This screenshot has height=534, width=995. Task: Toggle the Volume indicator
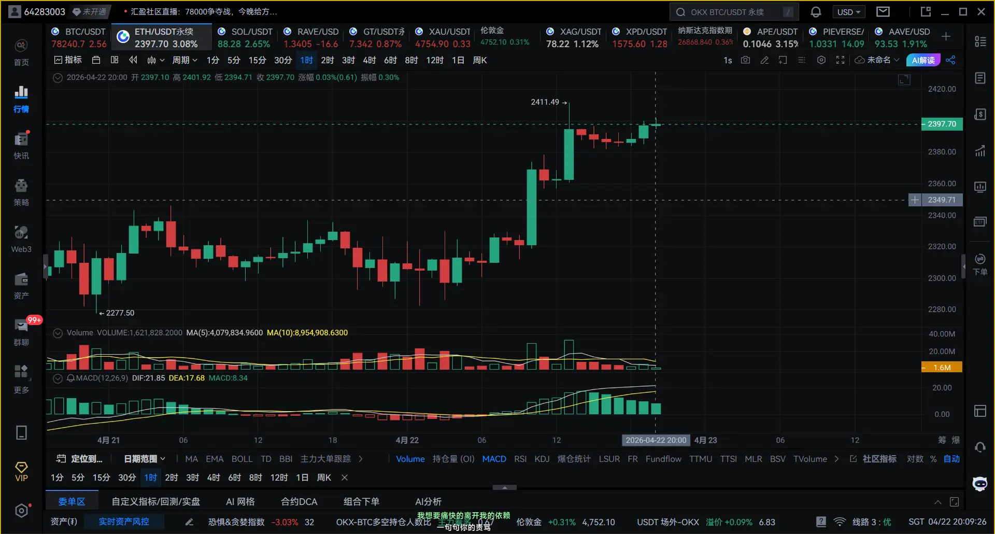point(410,459)
